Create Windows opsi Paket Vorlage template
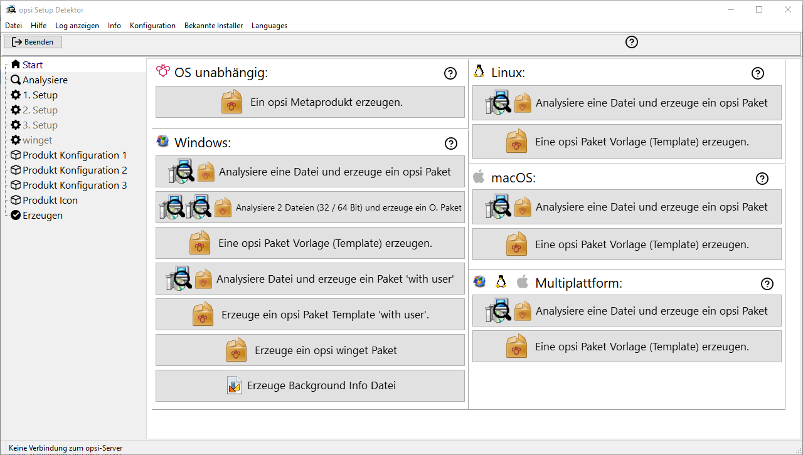Image resolution: width=803 pixels, height=455 pixels. click(x=310, y=243)
